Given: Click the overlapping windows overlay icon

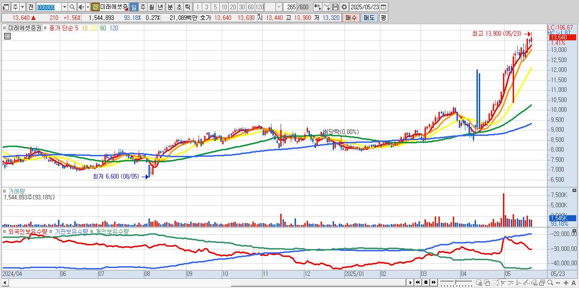Looking at the screenshot, I should point(487,282).
